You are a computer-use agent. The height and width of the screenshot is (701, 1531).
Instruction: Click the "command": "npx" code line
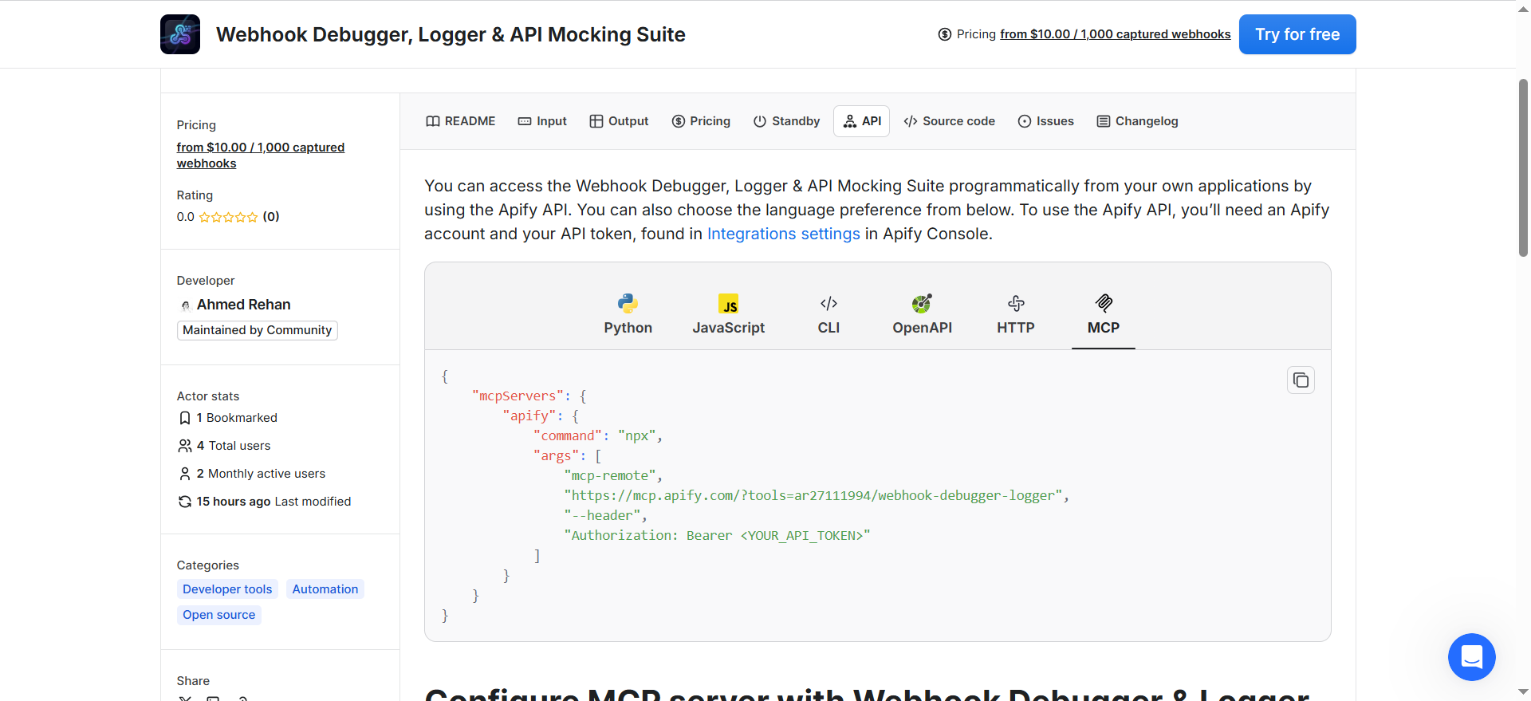click(598, 435)
